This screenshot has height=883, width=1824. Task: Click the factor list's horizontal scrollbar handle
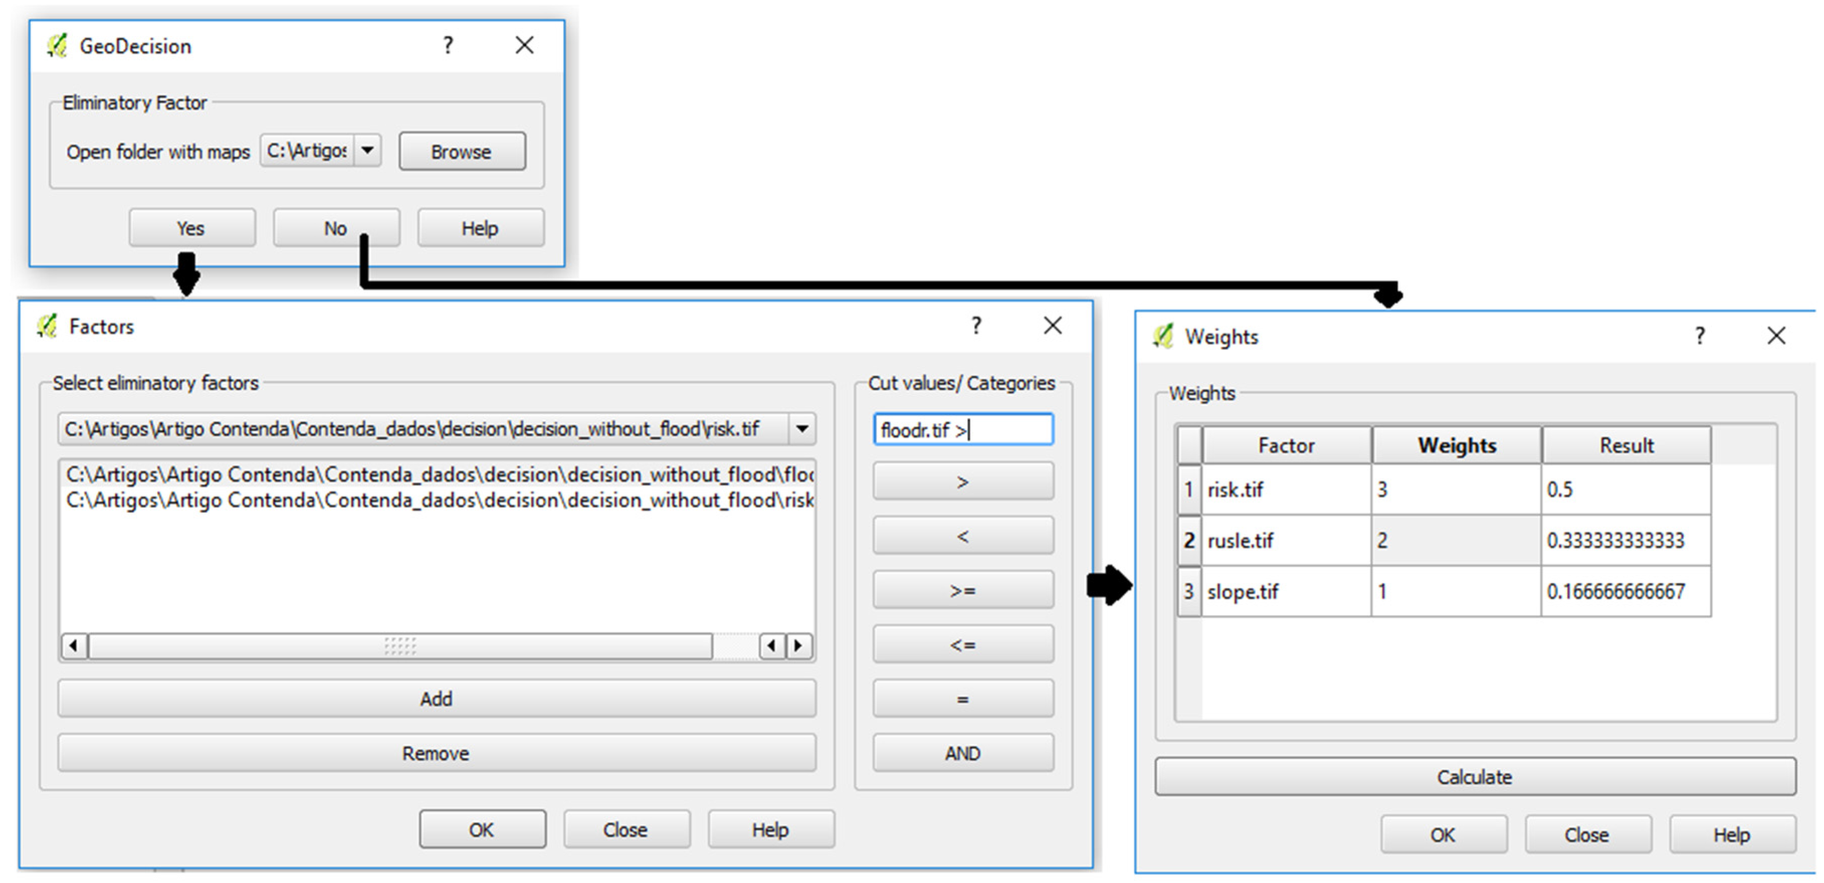pyautogui.click(x=400, y=645)
